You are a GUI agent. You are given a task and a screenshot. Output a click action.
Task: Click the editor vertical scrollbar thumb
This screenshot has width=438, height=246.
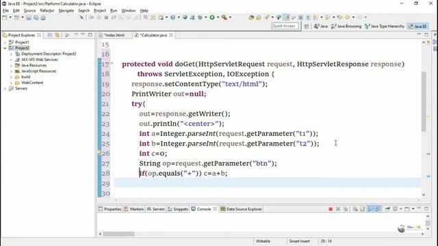pyautogui.click(x=424, y=102)
